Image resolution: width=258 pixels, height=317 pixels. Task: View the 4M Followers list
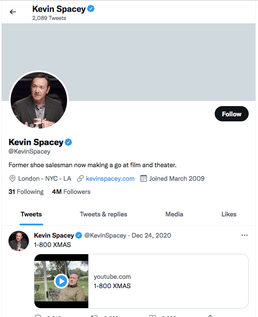[71, 192]
